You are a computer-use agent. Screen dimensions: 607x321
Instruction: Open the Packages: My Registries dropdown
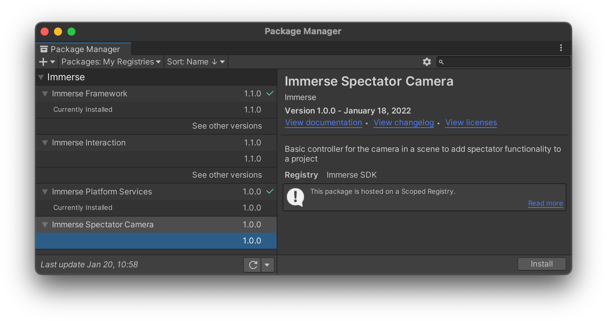(111, 62)
